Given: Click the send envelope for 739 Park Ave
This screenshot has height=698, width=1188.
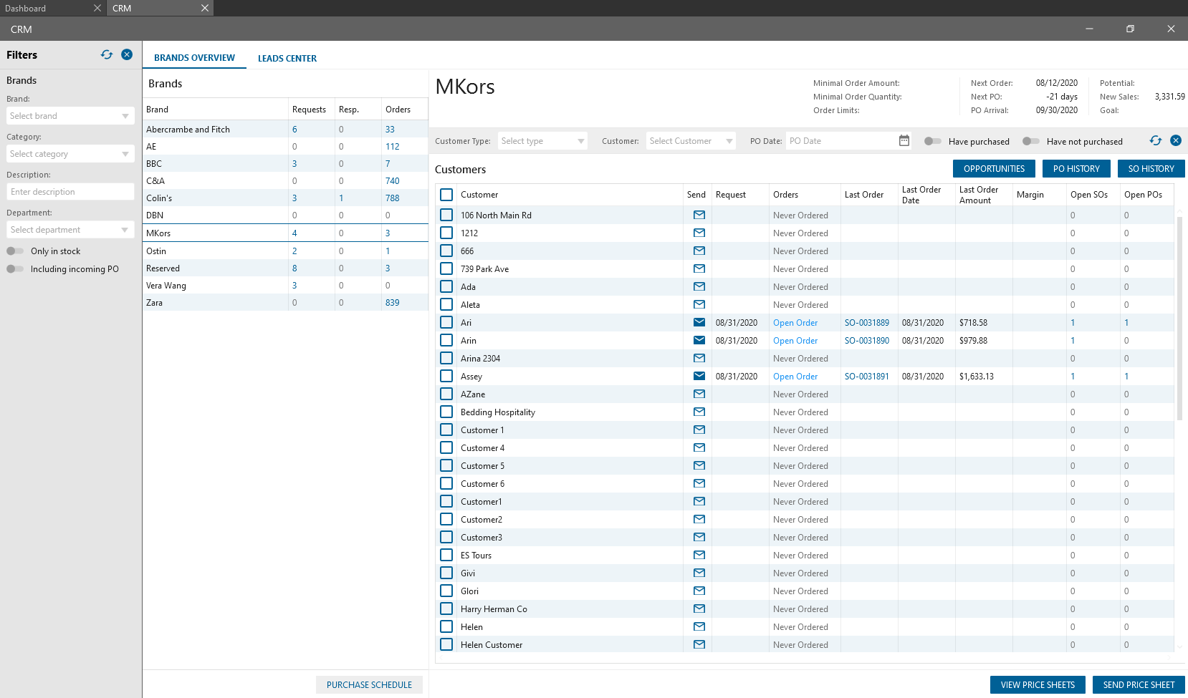Looking at the screenshot, I should (x=699, y=268).
